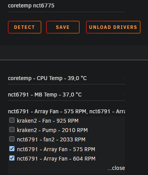Select Array Fan 575 RPM label
The width and height of the screenshot is (148, 175).
click(x=56, y=149)
